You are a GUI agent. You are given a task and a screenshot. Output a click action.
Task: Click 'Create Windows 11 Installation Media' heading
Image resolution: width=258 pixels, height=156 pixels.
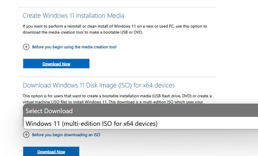pyautogui.click(x=74, y=16)
